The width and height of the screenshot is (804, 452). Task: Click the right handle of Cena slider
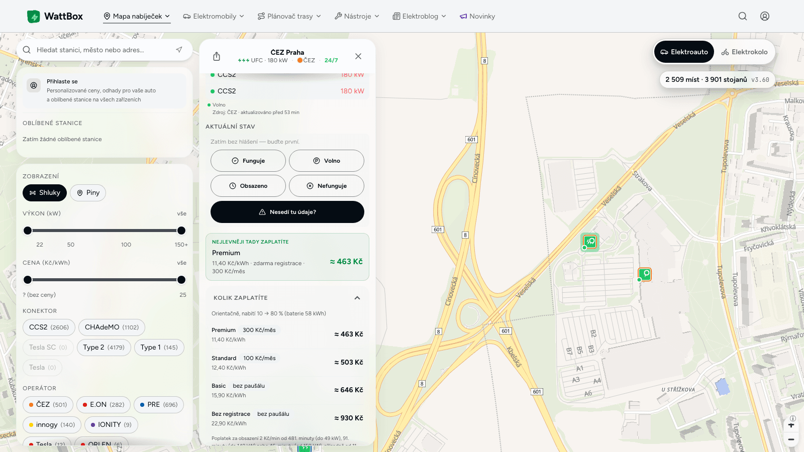181,280
